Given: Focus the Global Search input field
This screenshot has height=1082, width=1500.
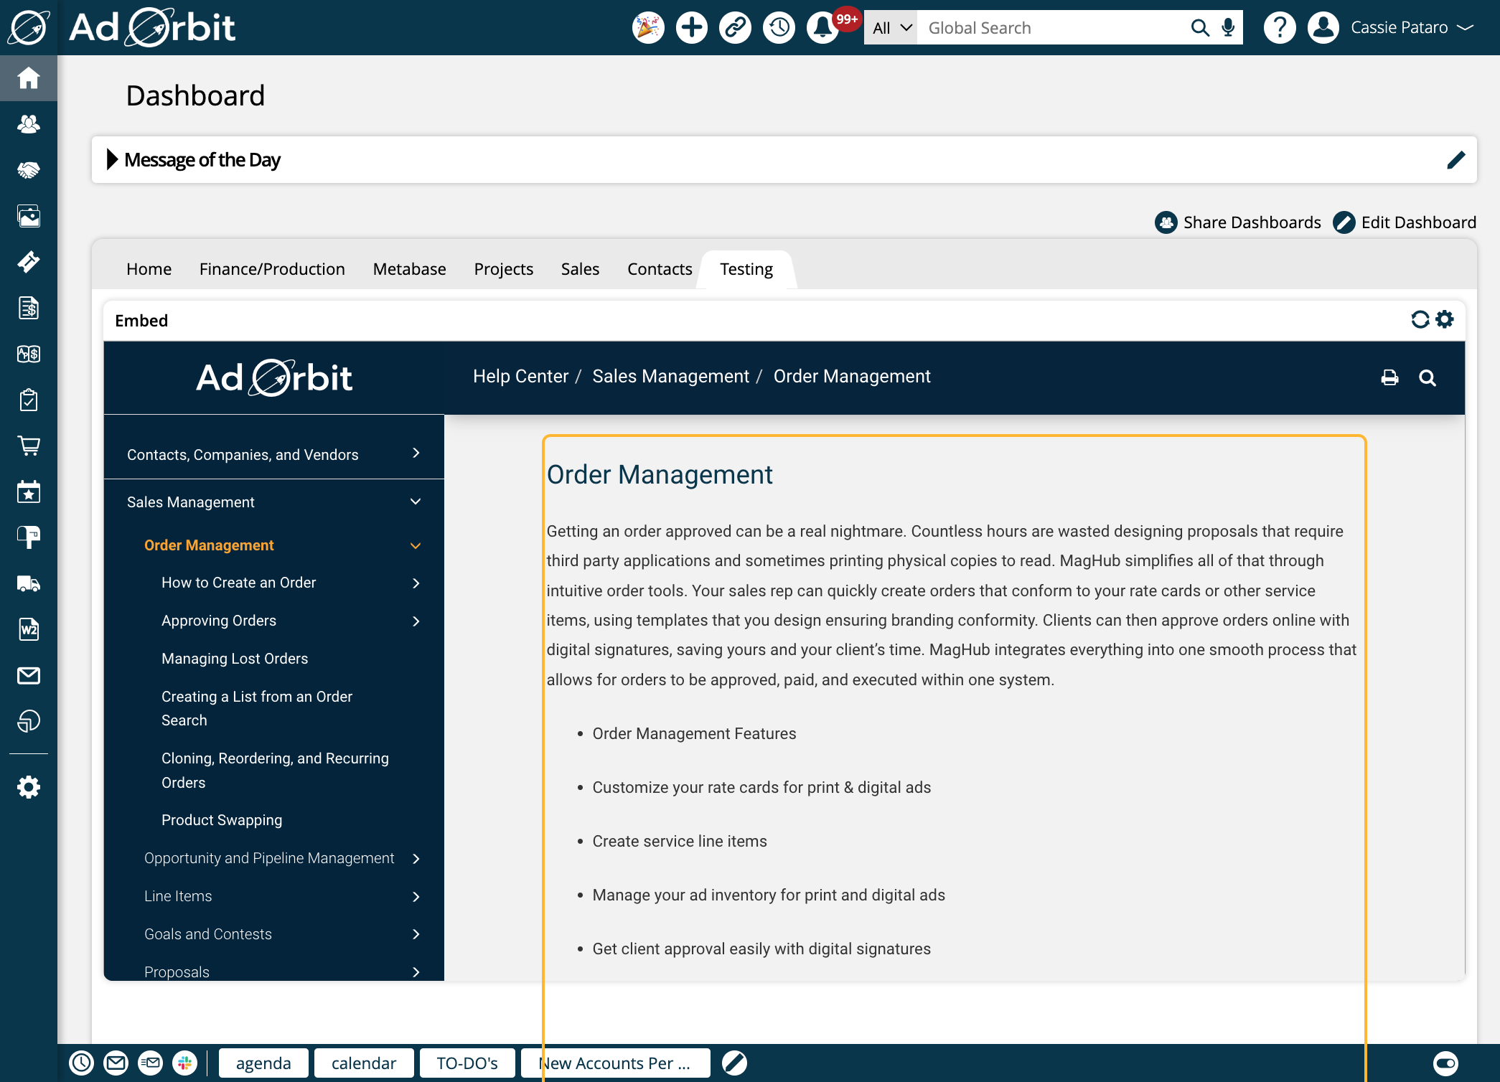Looking at the screenshot, I should pos(1053,27).
